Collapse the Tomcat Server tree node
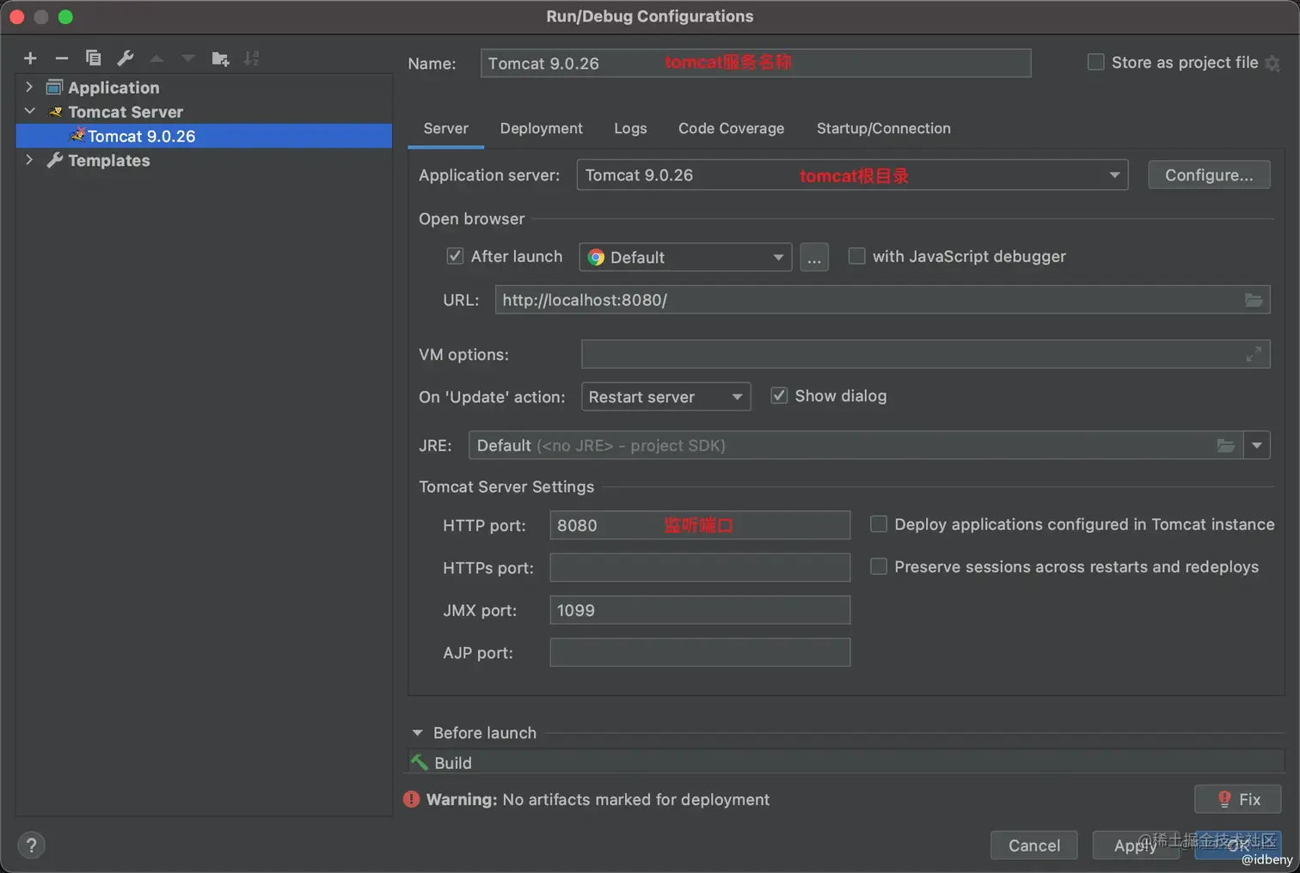Image resolution: width=1300 pixels, height=873 pixels. point(29,111)
